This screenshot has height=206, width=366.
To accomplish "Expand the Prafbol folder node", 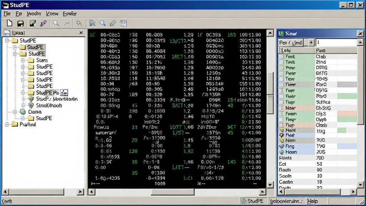I will click(x=7, y=124).
